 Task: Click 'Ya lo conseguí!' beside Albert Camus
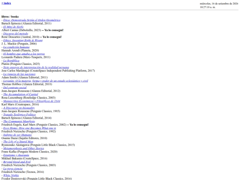point(54,30)
